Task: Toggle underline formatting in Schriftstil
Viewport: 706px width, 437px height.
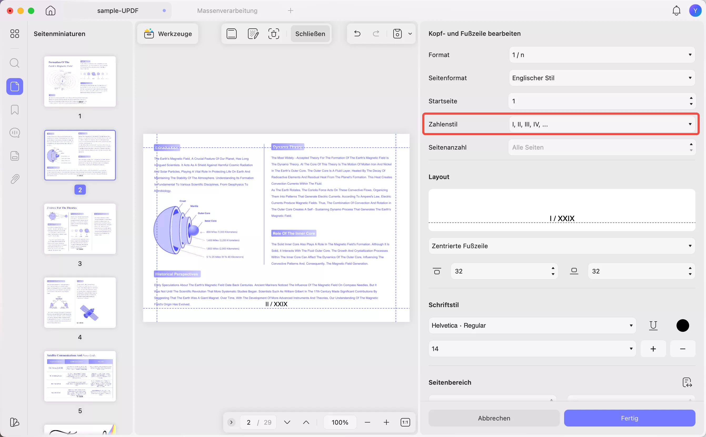Action: (653, 326)
